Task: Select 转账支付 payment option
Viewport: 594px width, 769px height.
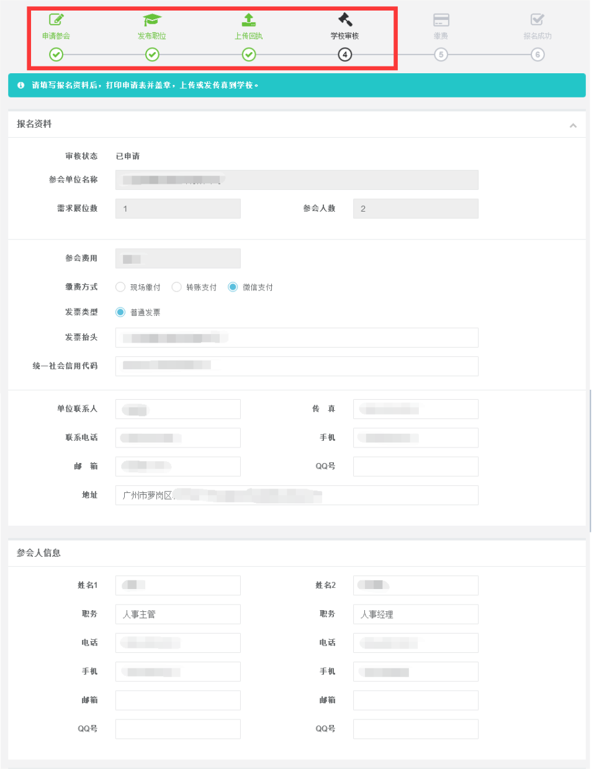Action: pyautogui.click(x=177, y=287)
